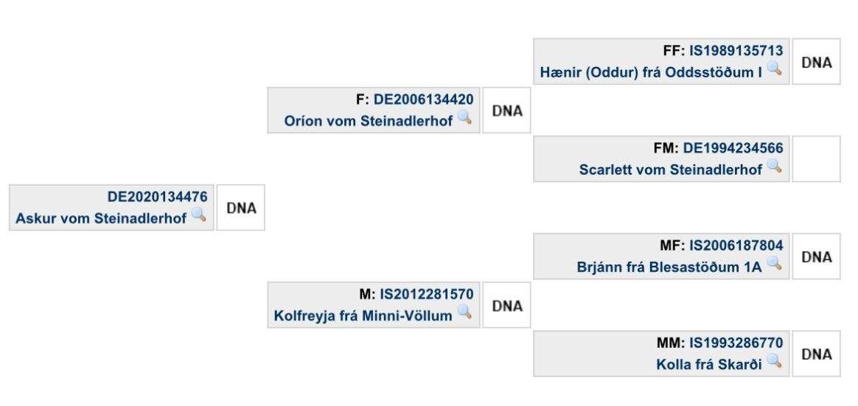Click the Kolla frá Skarði name link
The width and height of the screenshot is (858, 406).
[x=709, y=365]
